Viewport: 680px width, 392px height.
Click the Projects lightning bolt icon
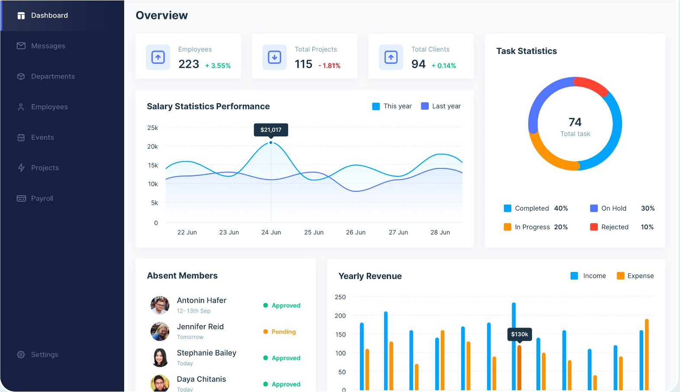21,168
